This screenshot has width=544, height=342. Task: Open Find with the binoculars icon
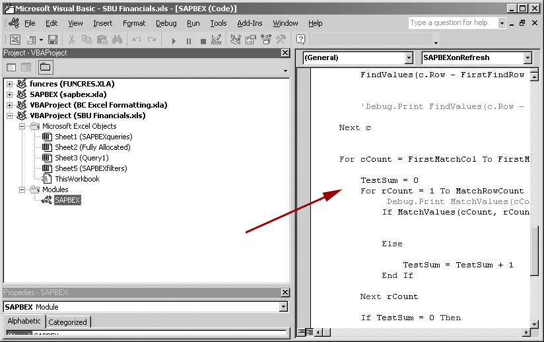(117, 40)
